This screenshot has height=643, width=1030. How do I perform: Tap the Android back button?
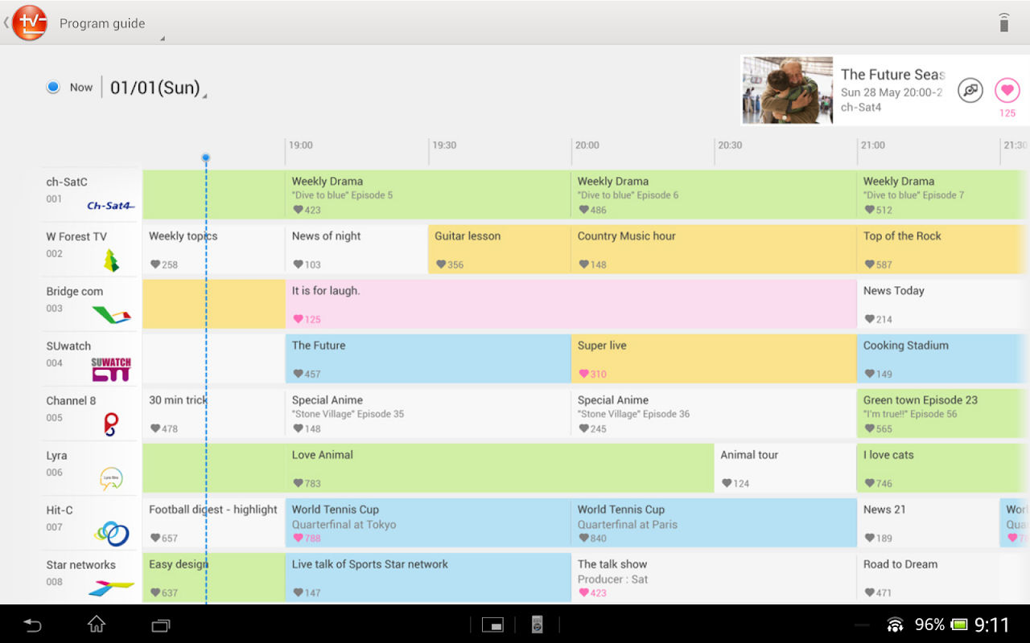tap(32, 625)
